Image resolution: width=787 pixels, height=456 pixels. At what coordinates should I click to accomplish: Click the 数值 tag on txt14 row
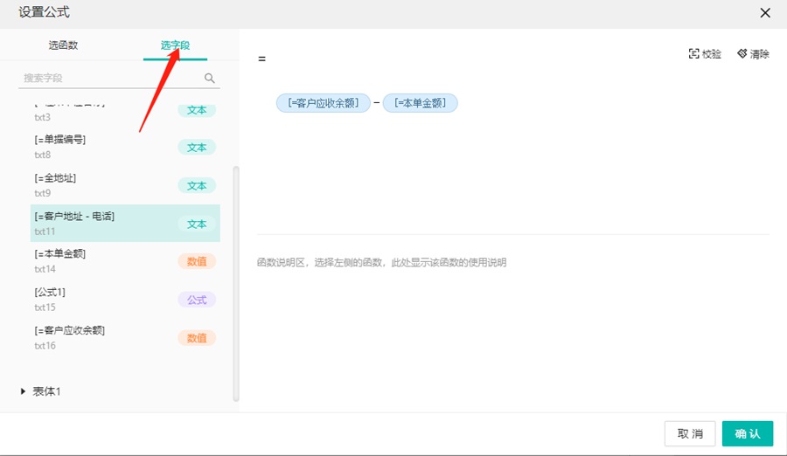tap(197, 261)
